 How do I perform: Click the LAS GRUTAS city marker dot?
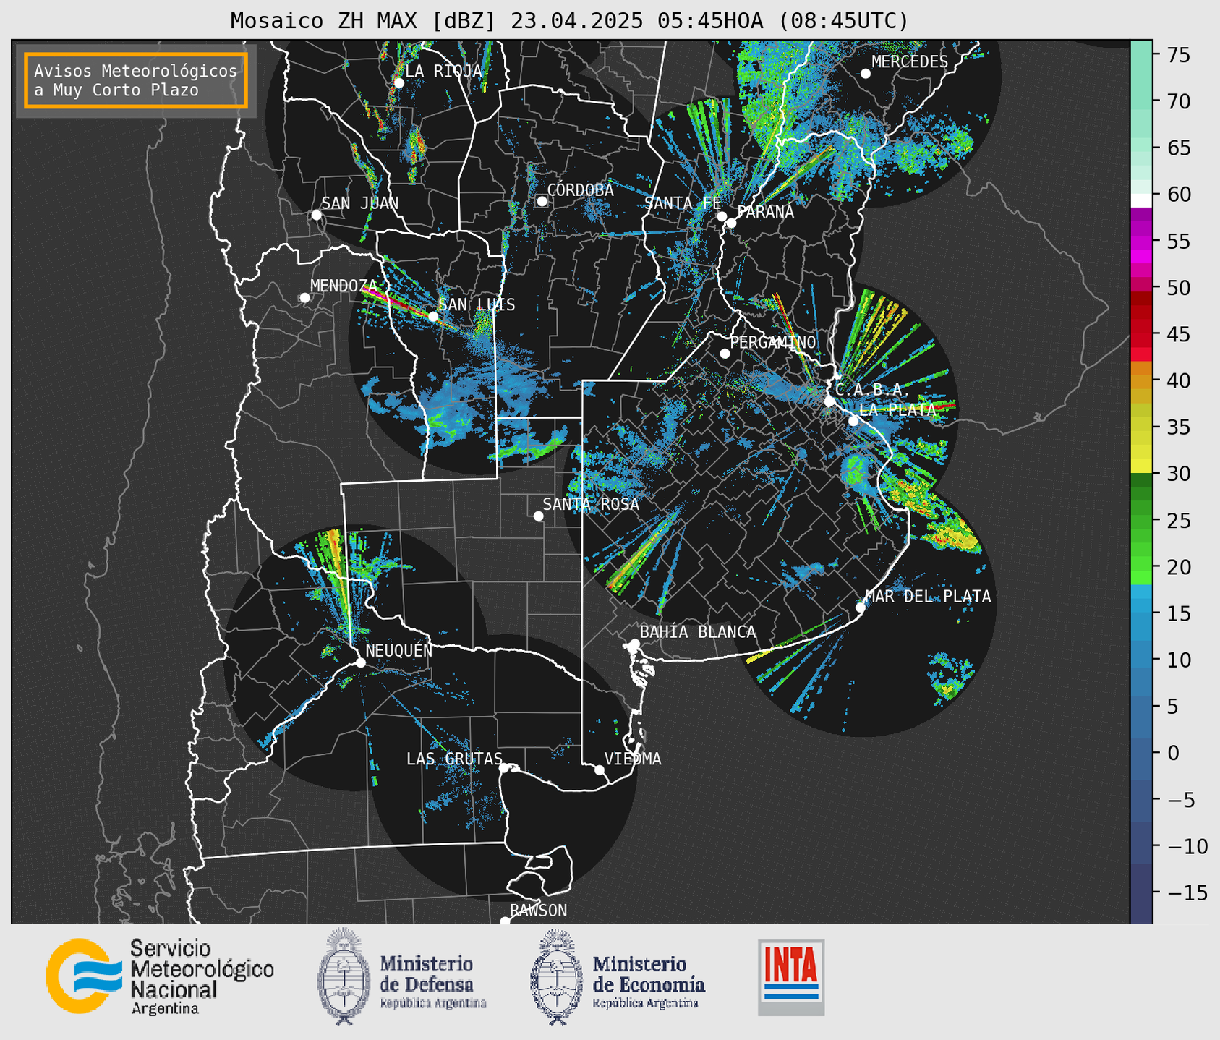coord(504,768)
